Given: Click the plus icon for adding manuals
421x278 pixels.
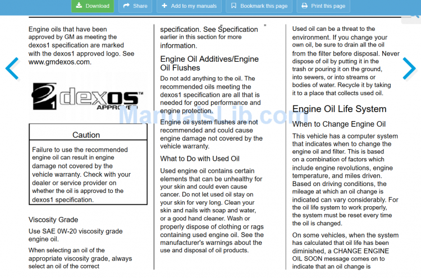Looking at the screenshot, I should tap(164, 6).
